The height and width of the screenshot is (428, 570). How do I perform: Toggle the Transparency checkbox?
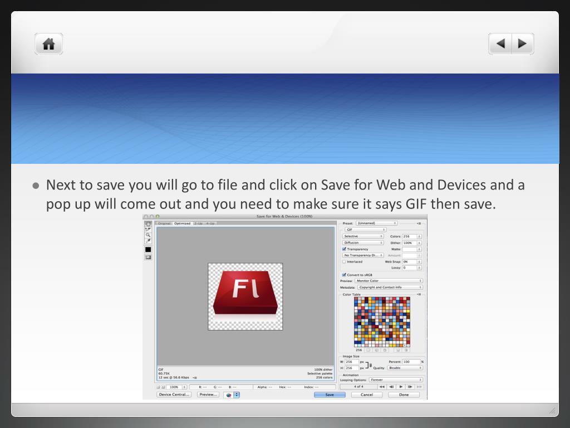click(x=344, y=249)
